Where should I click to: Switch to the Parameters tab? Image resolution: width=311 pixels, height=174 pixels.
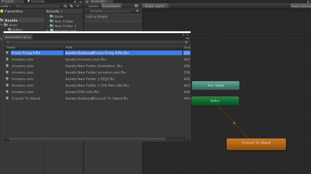pos(111,6)
